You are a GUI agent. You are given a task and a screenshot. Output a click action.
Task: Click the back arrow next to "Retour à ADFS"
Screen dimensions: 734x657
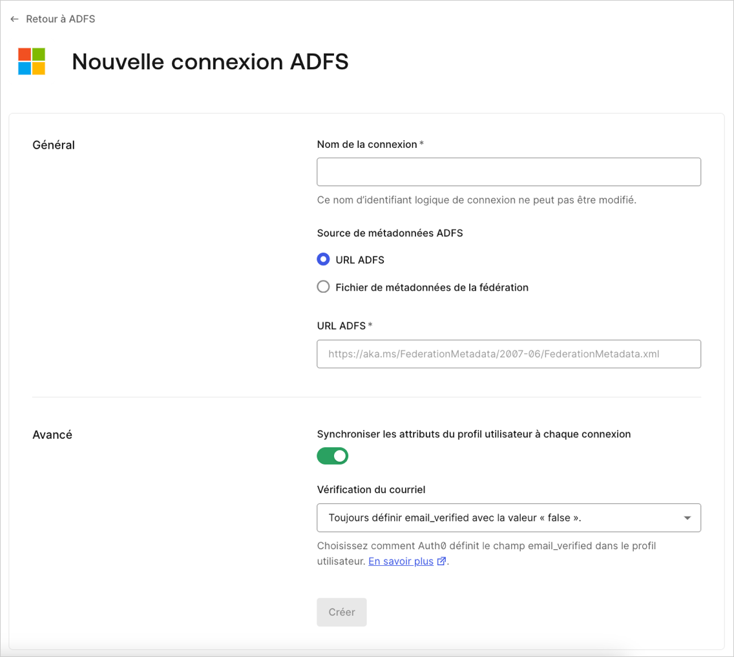(x=14, y=19)
